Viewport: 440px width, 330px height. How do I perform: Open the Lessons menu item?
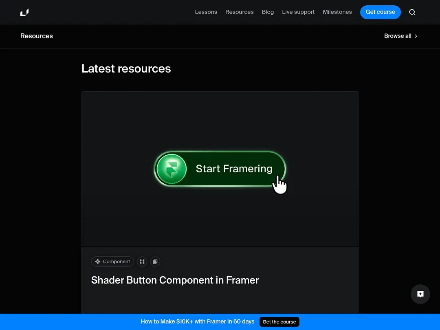(x=206, y=12)
